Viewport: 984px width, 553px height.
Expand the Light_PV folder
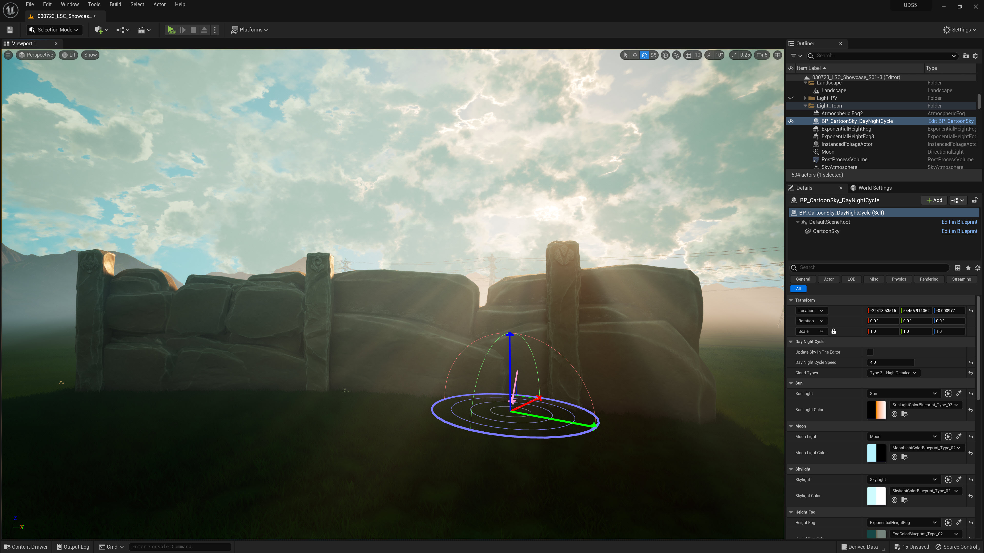805,98
